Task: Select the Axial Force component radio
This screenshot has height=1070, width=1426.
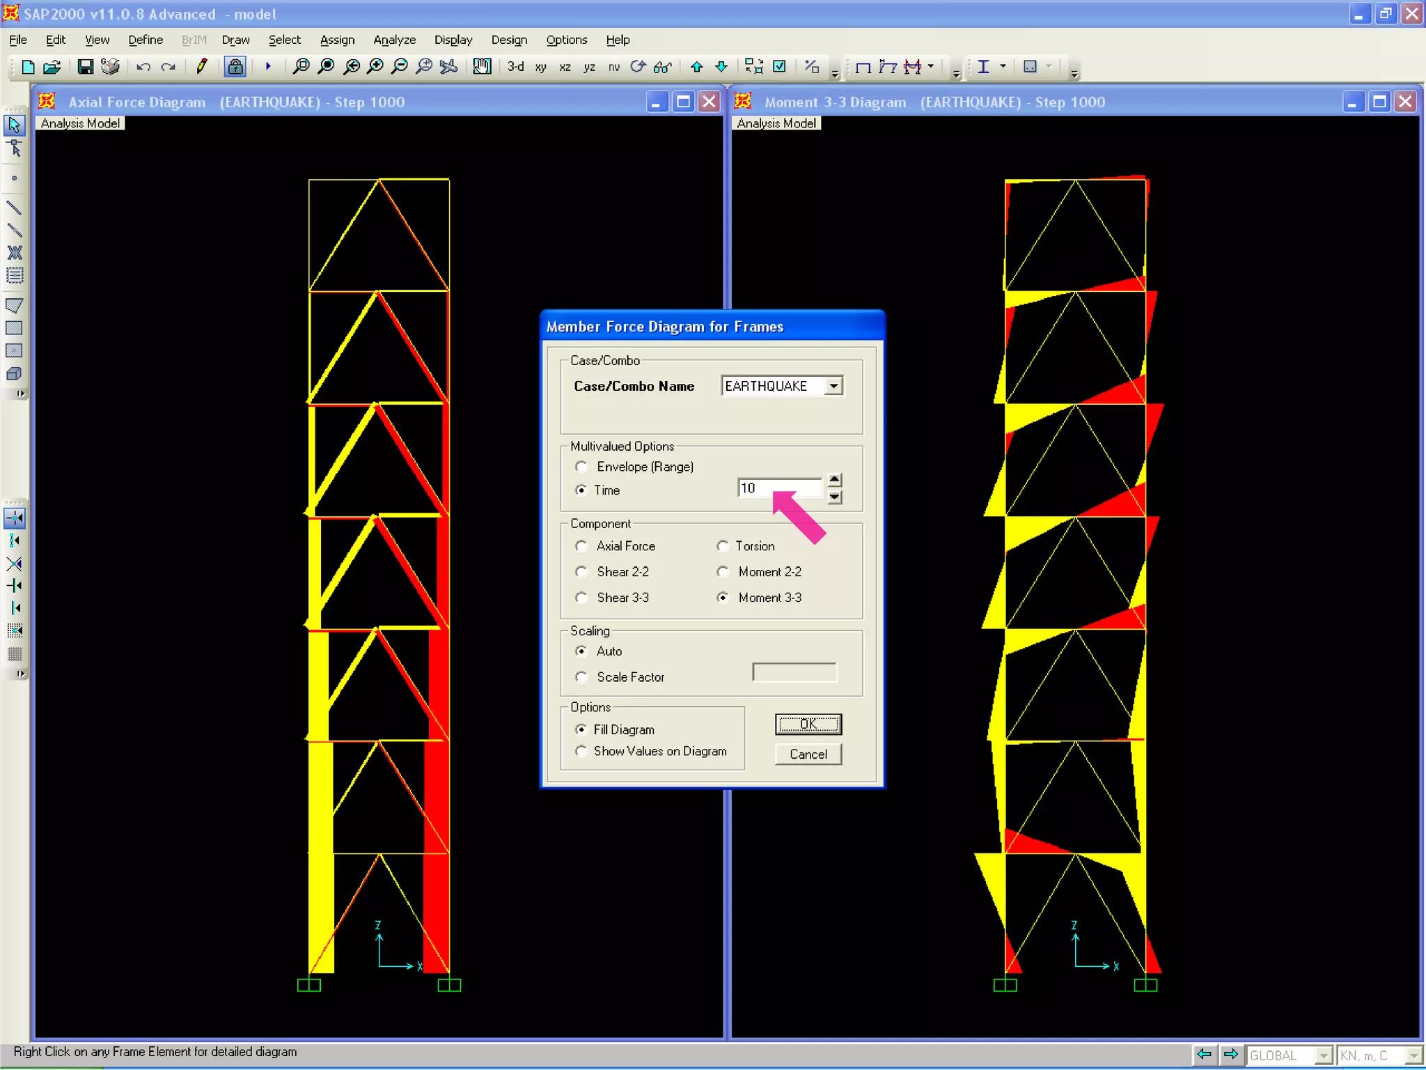Action: [581, 546]
